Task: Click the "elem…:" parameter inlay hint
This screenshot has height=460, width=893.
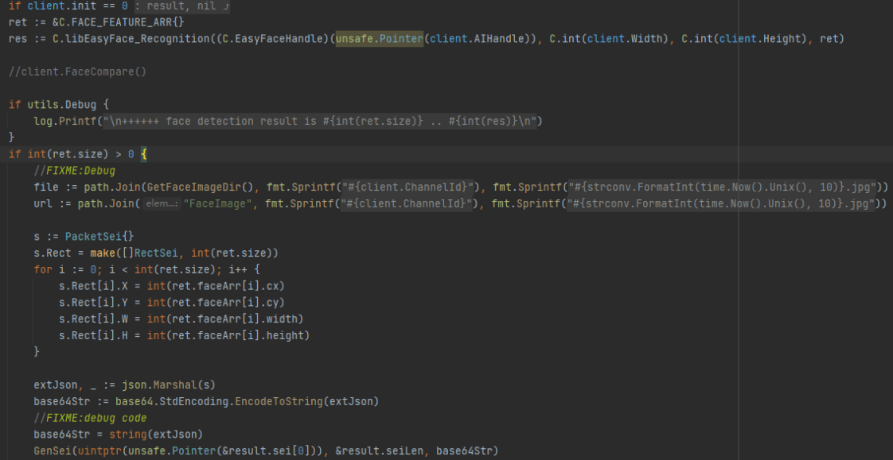Action: pos(162,205)
